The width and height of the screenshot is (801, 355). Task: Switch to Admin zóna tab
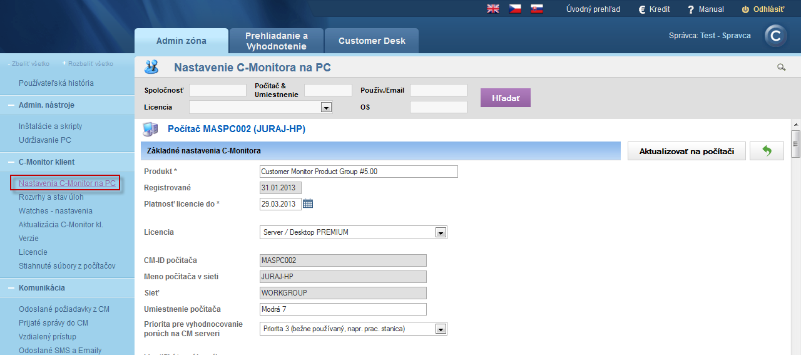point(181,41)
